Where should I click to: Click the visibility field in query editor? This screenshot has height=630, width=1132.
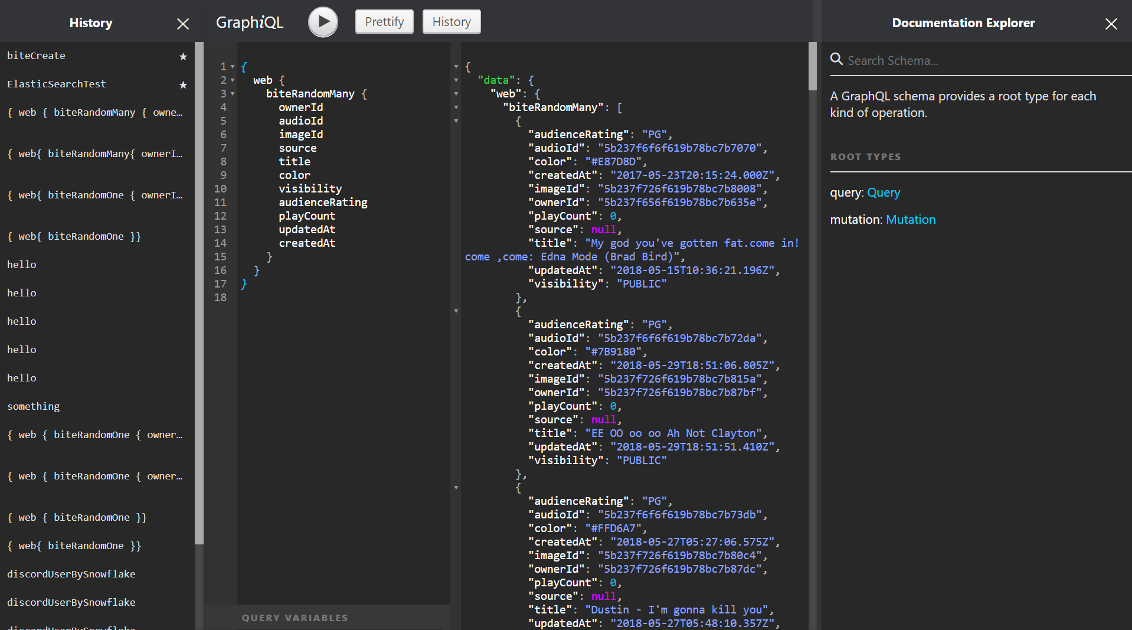310,189
